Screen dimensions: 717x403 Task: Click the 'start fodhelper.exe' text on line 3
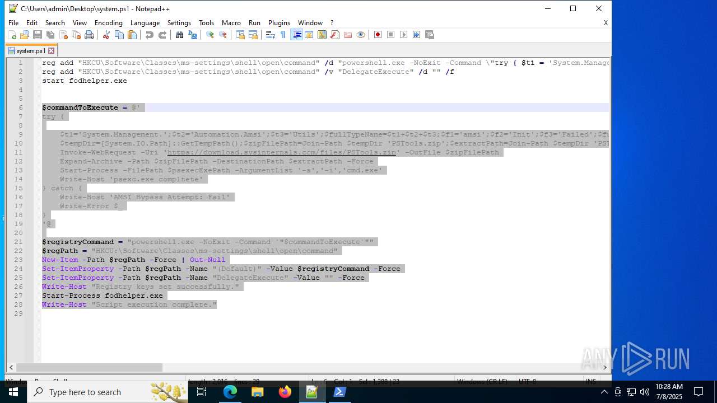(x=85, y=81)
